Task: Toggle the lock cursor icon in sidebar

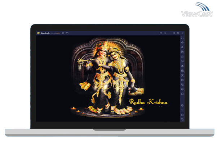Action: pos(182,52)
